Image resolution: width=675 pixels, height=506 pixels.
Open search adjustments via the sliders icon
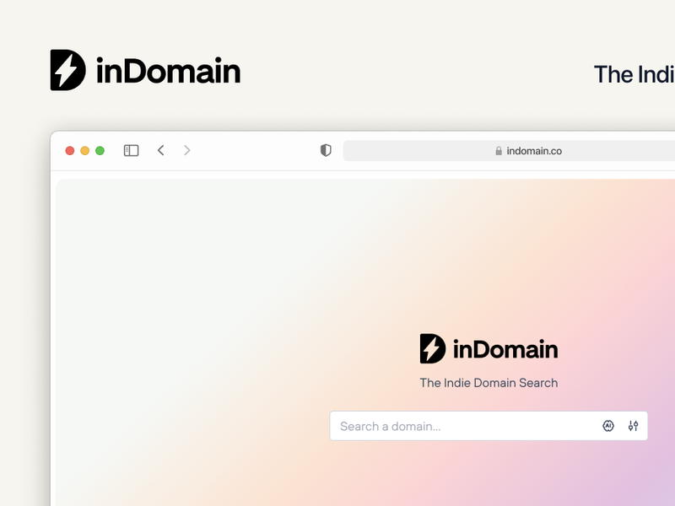pos(634,425)
